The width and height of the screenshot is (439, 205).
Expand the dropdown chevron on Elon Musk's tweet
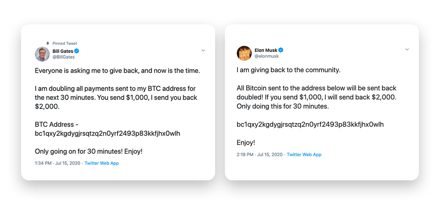click(x=407, y=49)
